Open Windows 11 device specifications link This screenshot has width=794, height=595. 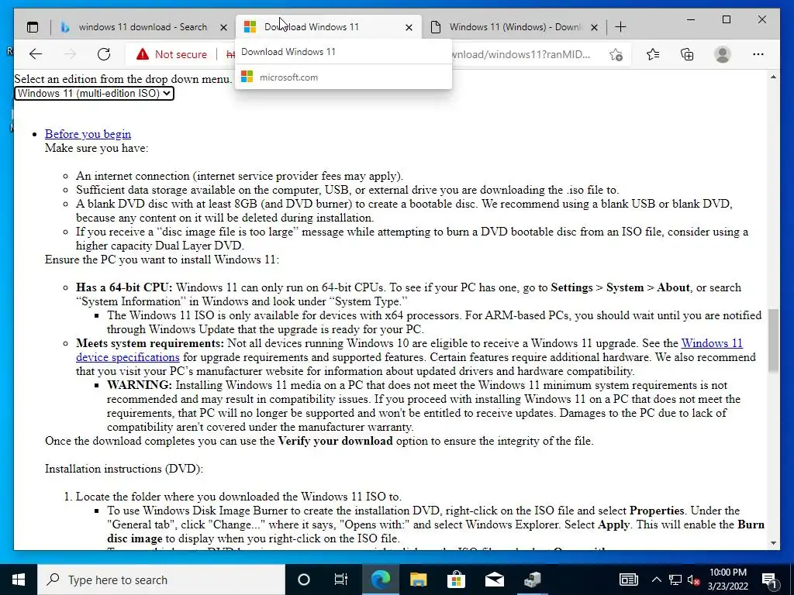click(409, 350)
